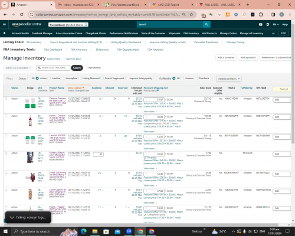
Task: Click the Save all button
Action: pyautogui.click(x=282, y=89)
